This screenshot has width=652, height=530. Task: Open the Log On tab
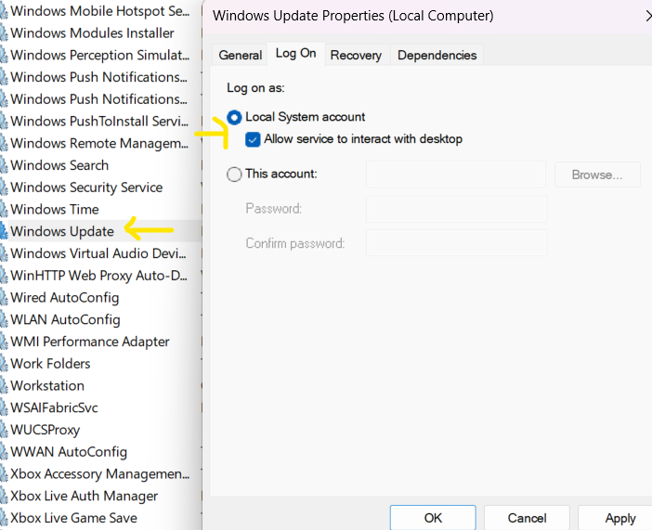pos(295,54)
